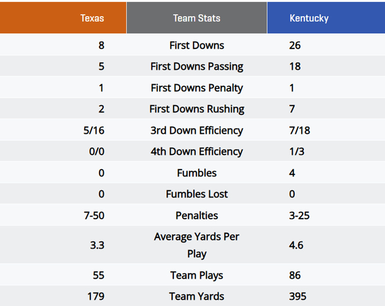Click the Texas column header
Image resolution: width=385 pixels, height=306 pixels.
pos(92,18)
